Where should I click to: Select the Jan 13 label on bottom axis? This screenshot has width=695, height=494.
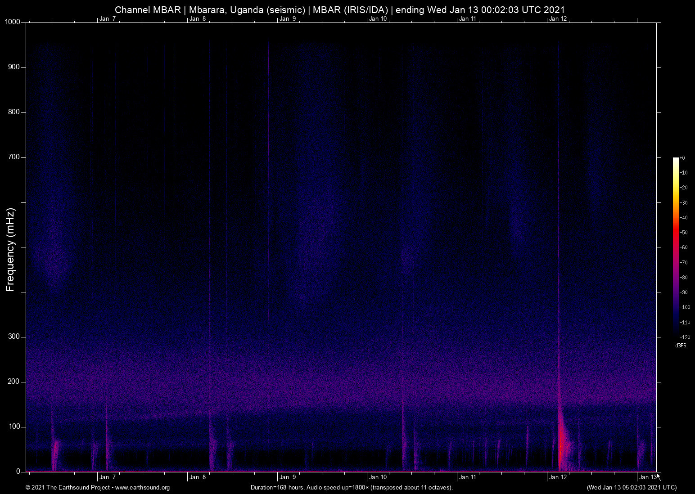pos(647,477)
